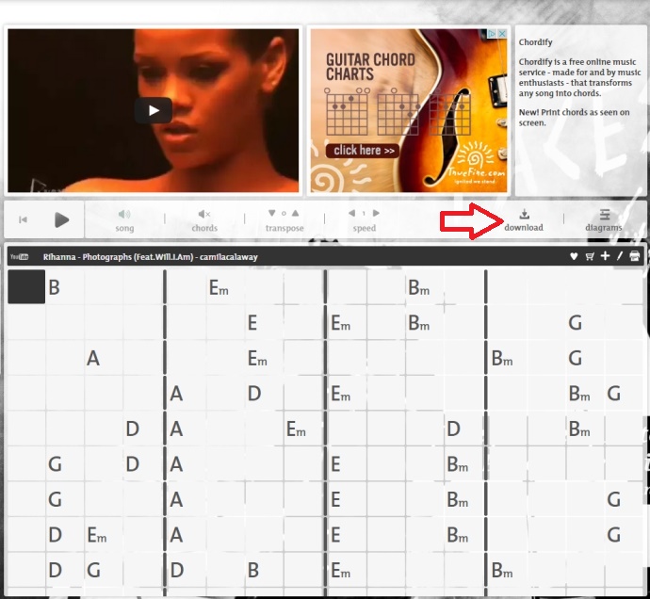Click the skip-to-start icon
Viewport: 650px width, 599px height.
(x=24, y=219)
